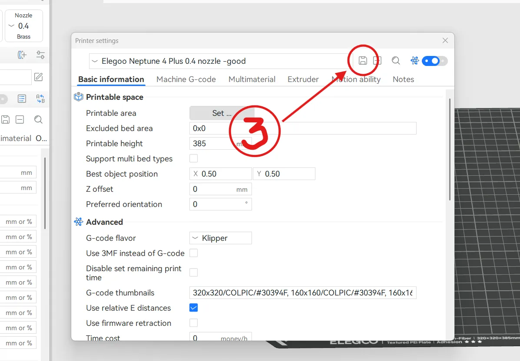
Task: Click the Printer settings title text
Action: (x=97, y=41)
